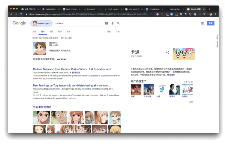The height and width of the screenshot is (144, 227).
Task: Open the 爱情片 related search thumbnail
Action: 175,90
